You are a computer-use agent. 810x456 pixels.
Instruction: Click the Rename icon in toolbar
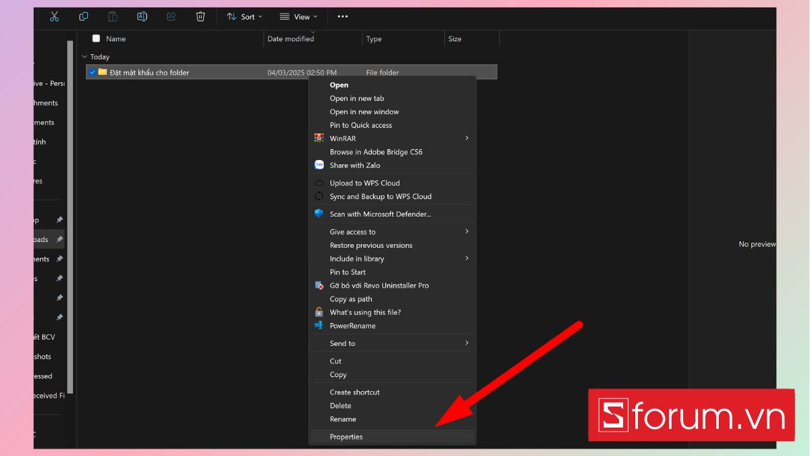[x=142, y=16]
